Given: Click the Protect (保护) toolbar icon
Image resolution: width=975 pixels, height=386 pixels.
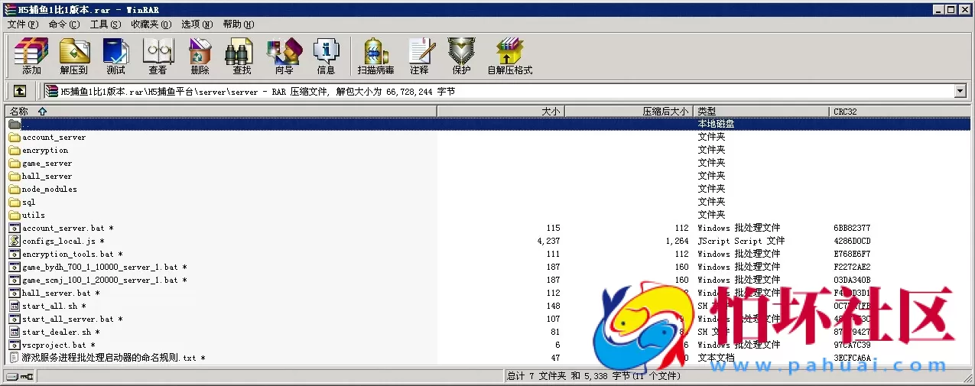Looking at the screenshot, I should click(461, 56).
